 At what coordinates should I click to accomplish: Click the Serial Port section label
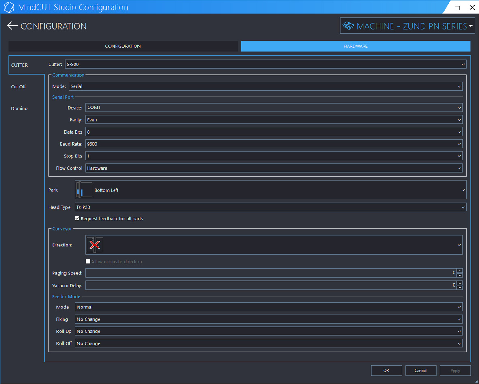click(63, 97)
